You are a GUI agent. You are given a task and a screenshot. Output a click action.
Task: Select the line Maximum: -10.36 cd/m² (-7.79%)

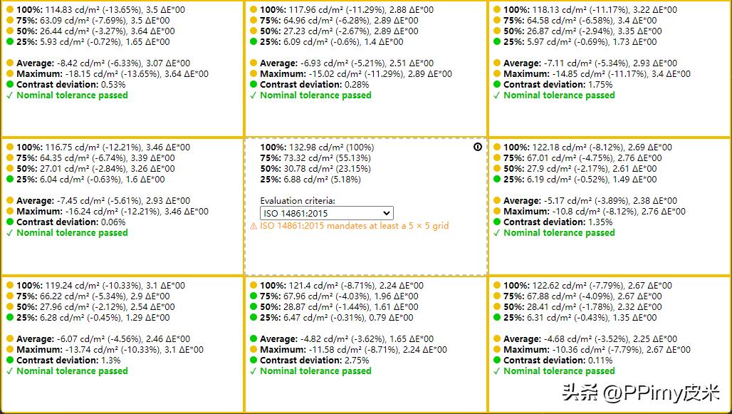[597, 350]
